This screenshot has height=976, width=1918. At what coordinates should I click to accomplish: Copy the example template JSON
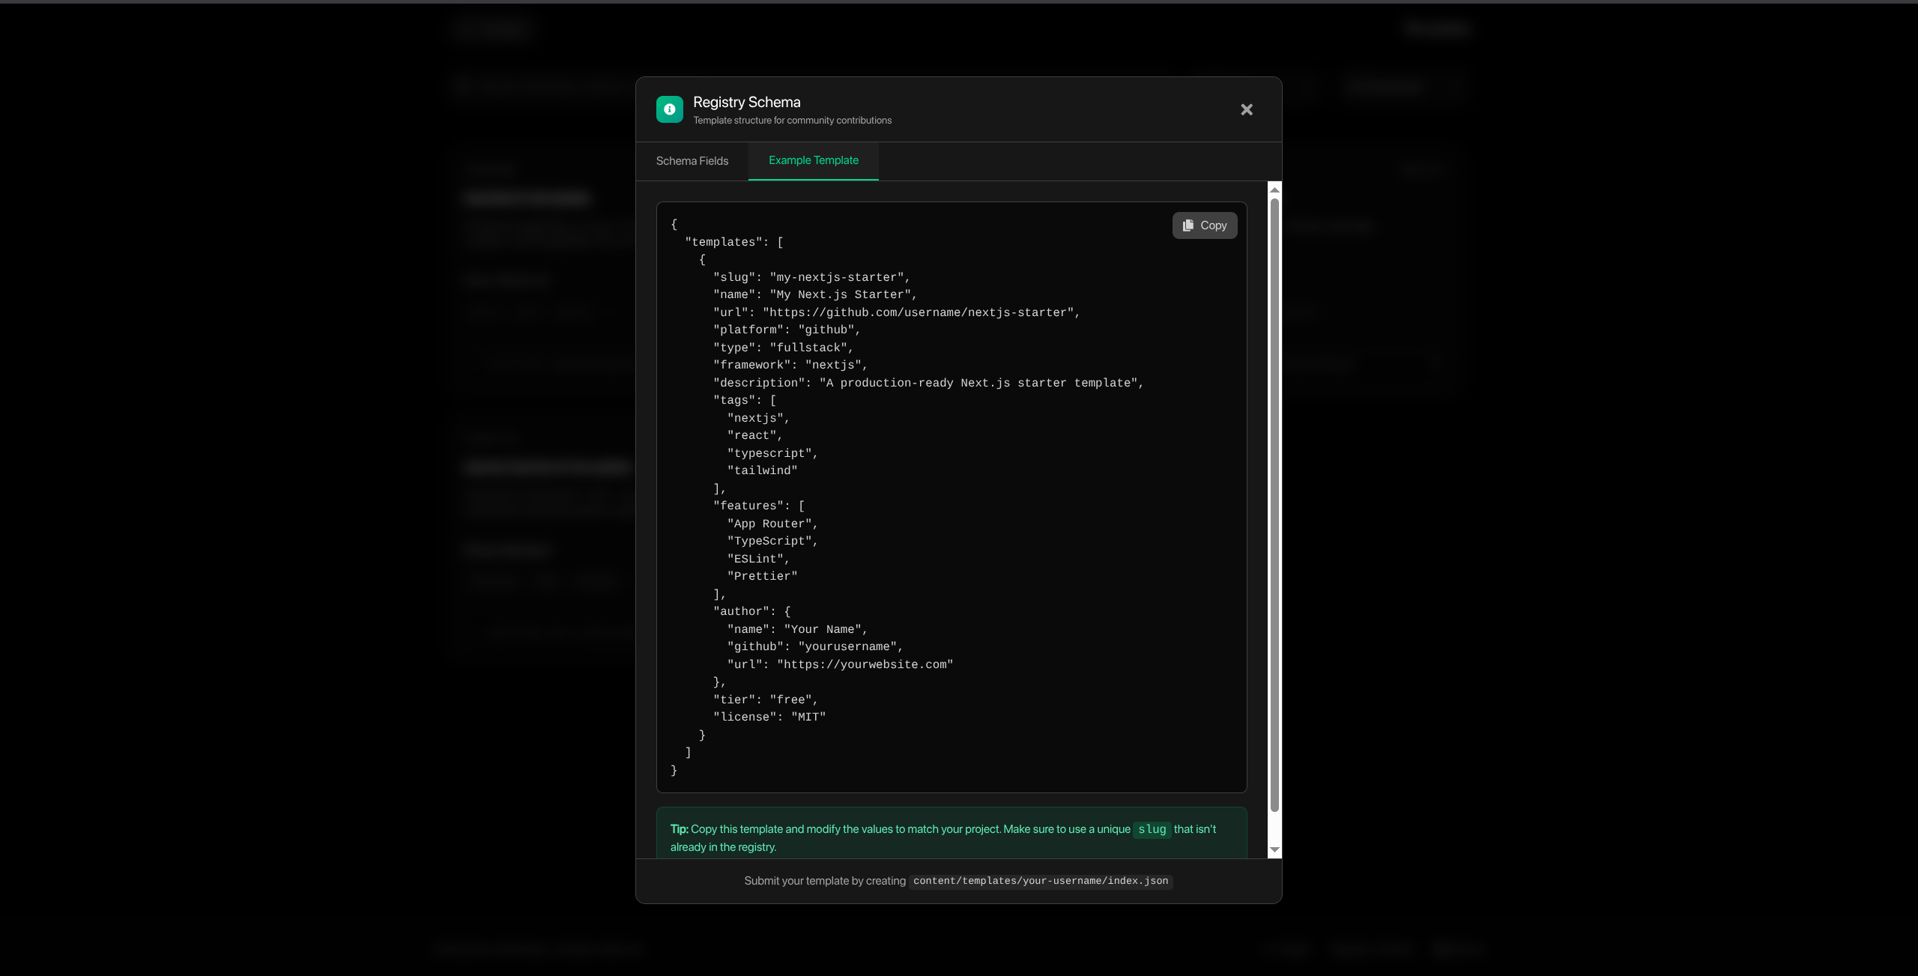1204,225
